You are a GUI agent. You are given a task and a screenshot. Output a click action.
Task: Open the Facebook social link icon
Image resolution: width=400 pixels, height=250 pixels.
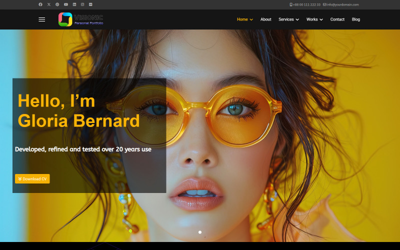[40, 4]
